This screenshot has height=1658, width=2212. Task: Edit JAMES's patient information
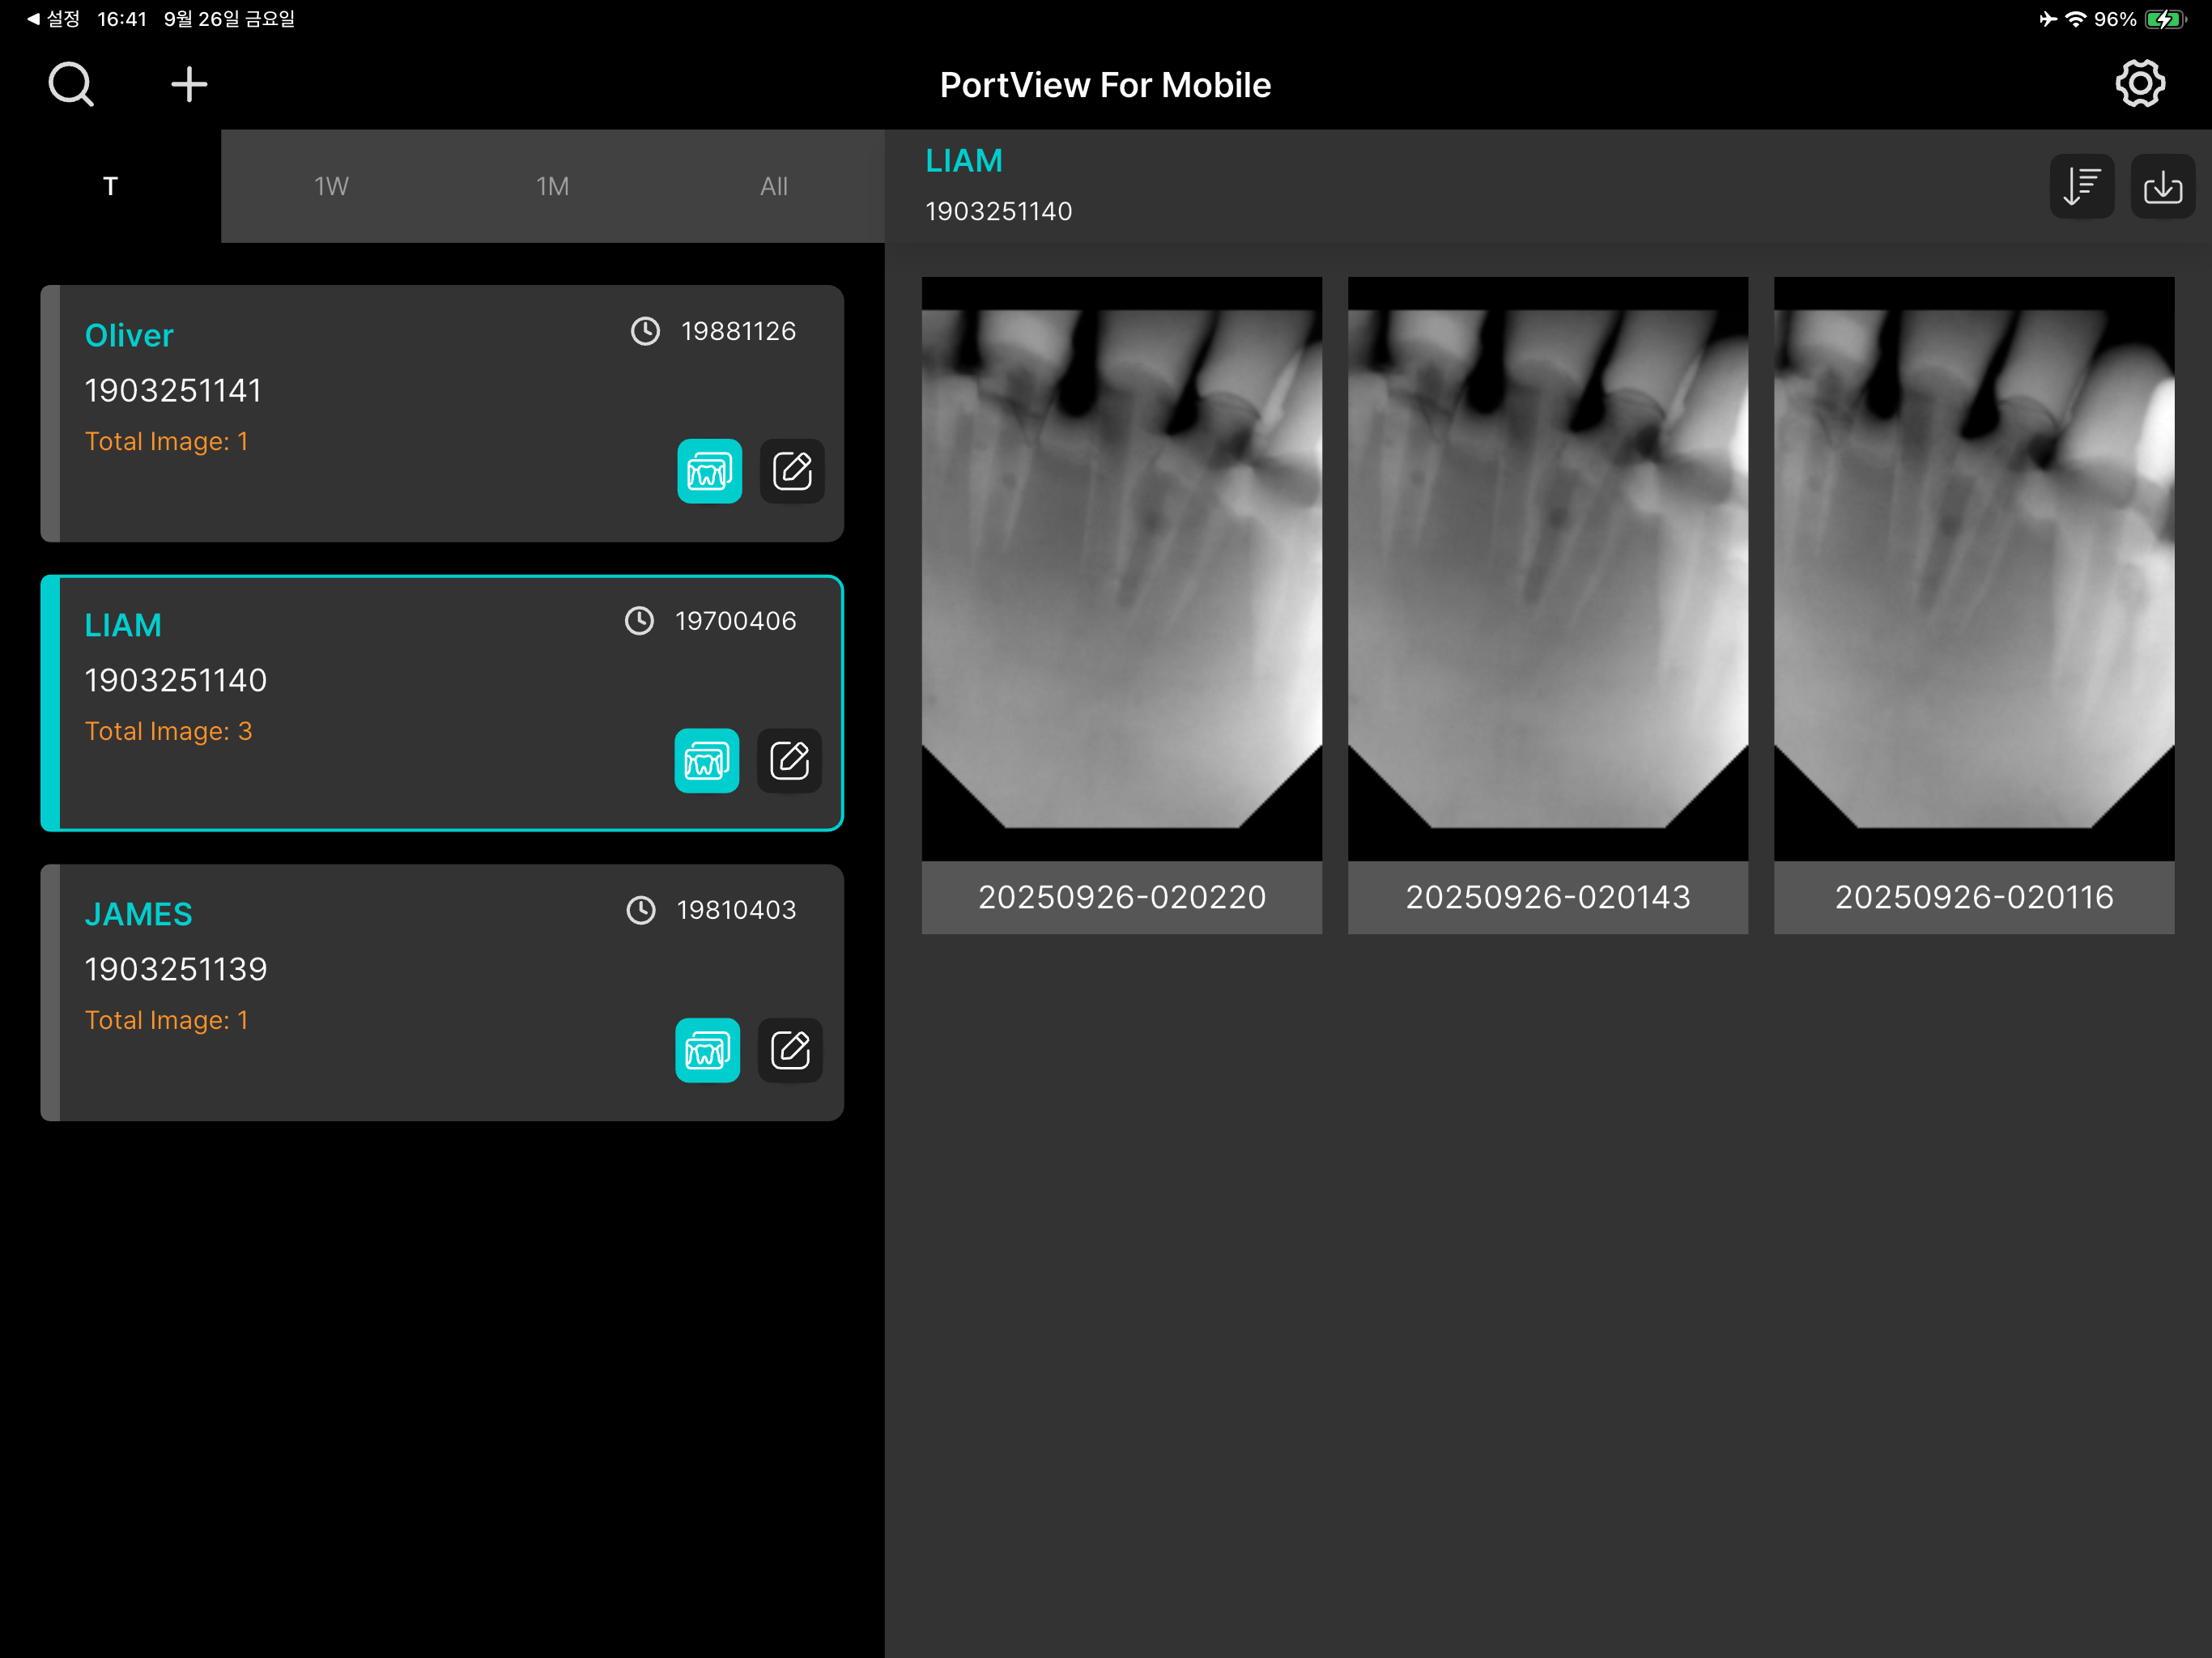(790, 1050)
